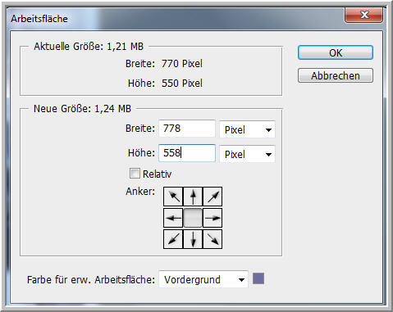This screenshot has width=393, height=312.
Task: Click the 'Aktuelle Größe: 1,21 MB' label
Action: point(89,47)
